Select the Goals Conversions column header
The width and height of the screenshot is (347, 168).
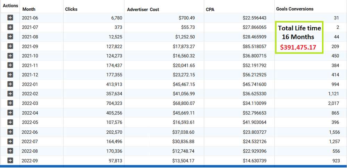point(295,9)
